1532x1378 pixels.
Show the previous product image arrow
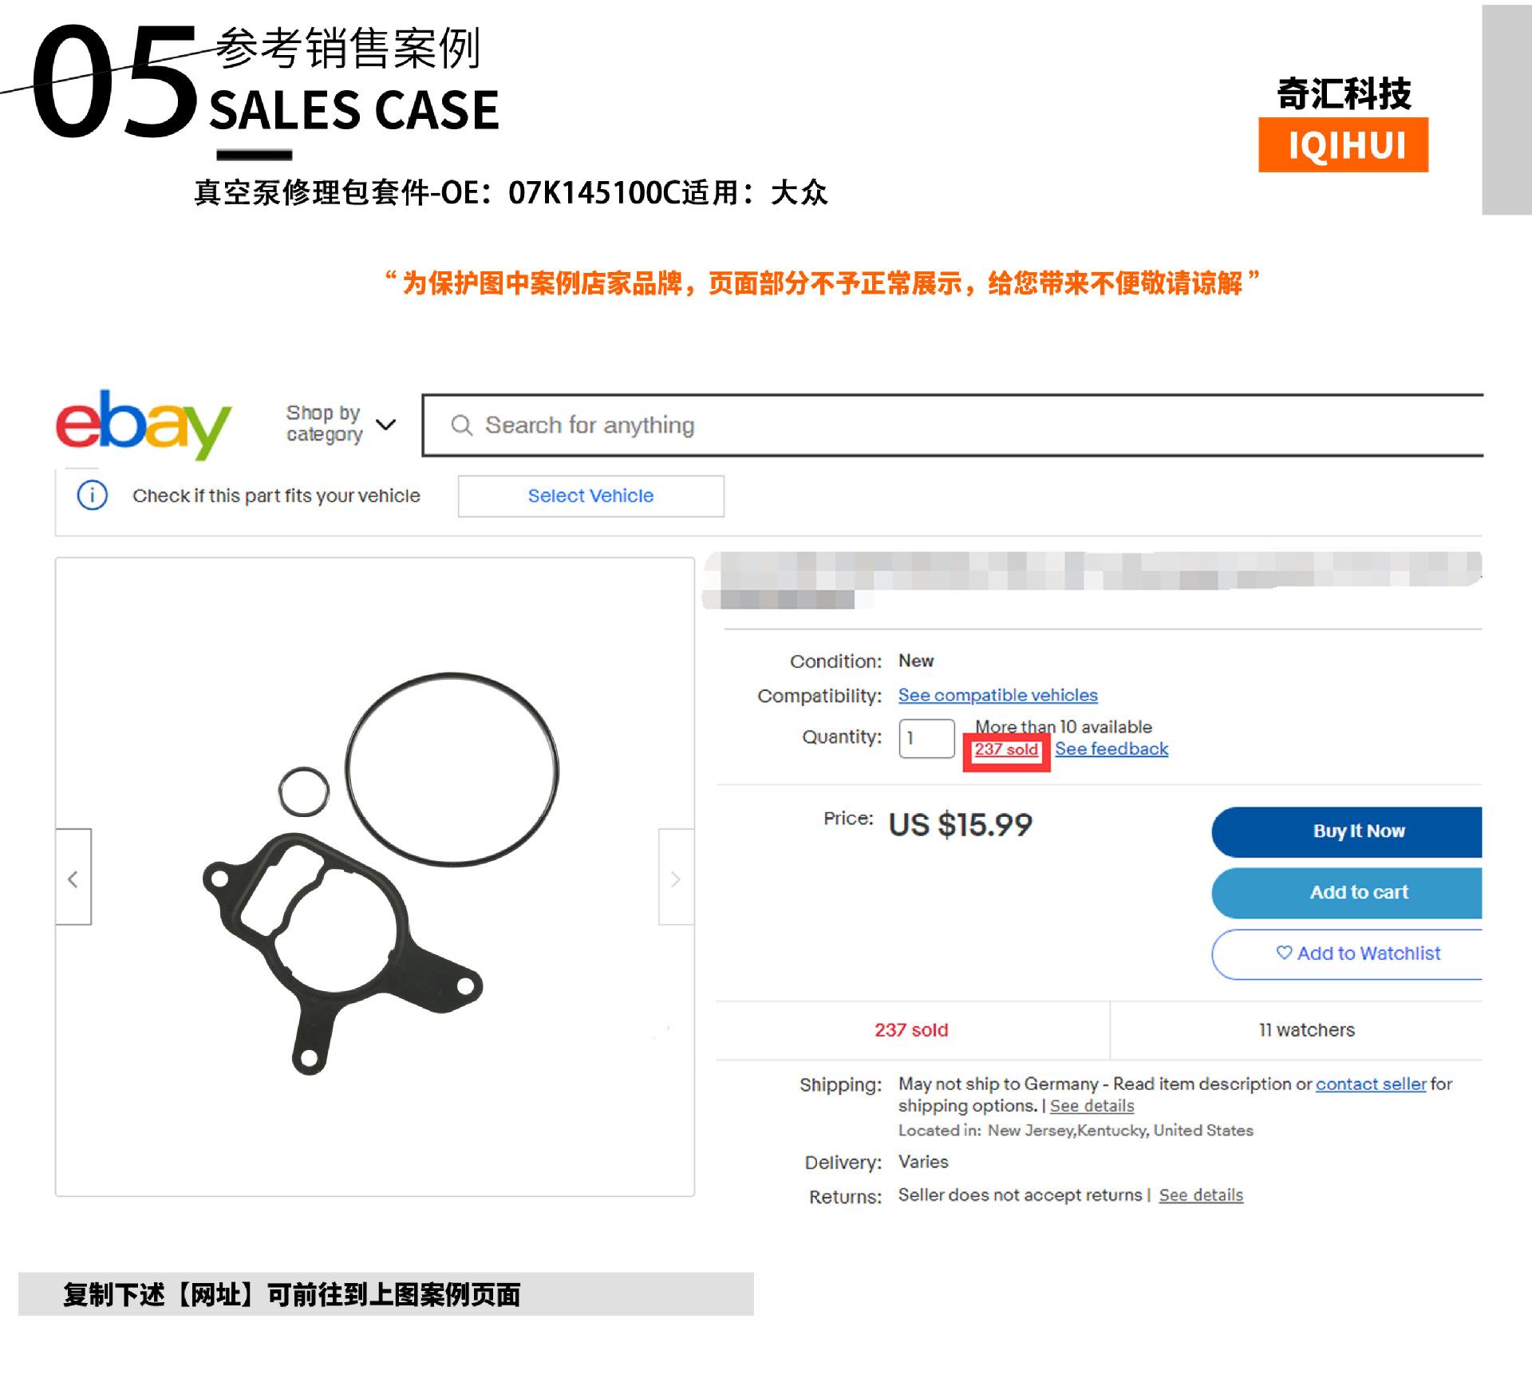click(73, 878)
